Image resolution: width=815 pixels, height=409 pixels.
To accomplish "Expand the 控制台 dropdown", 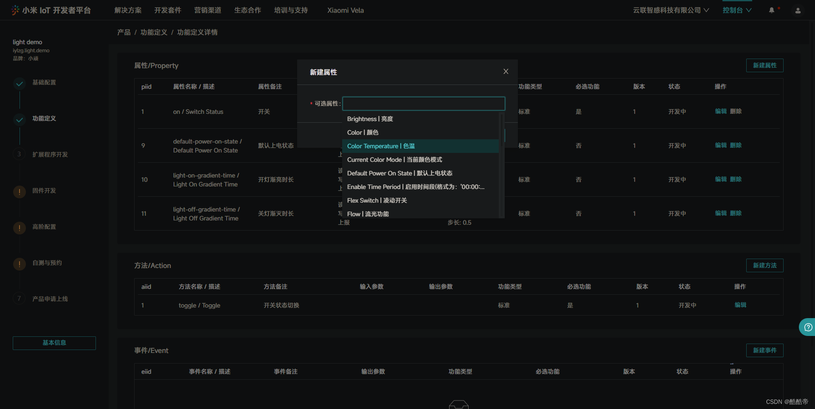I will 737,10.
